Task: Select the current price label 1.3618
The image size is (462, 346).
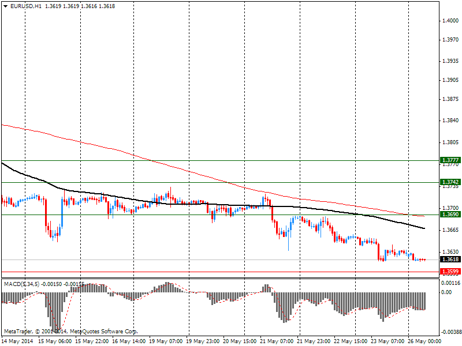Action: click(x=450, y=259)
